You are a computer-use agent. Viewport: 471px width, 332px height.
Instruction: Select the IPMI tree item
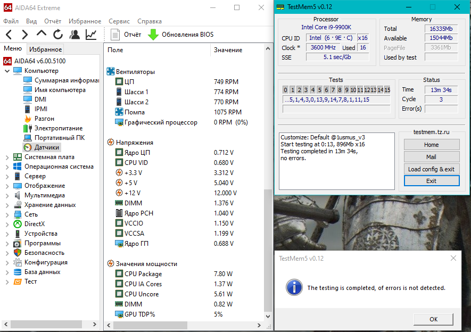[x=41, y=109]
